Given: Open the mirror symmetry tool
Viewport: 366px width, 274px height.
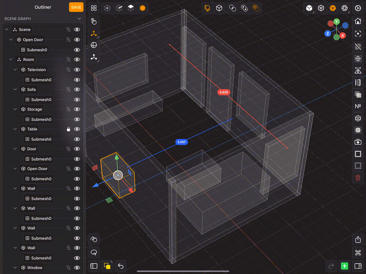Looking at the screenshot, I should click(358, 71).
